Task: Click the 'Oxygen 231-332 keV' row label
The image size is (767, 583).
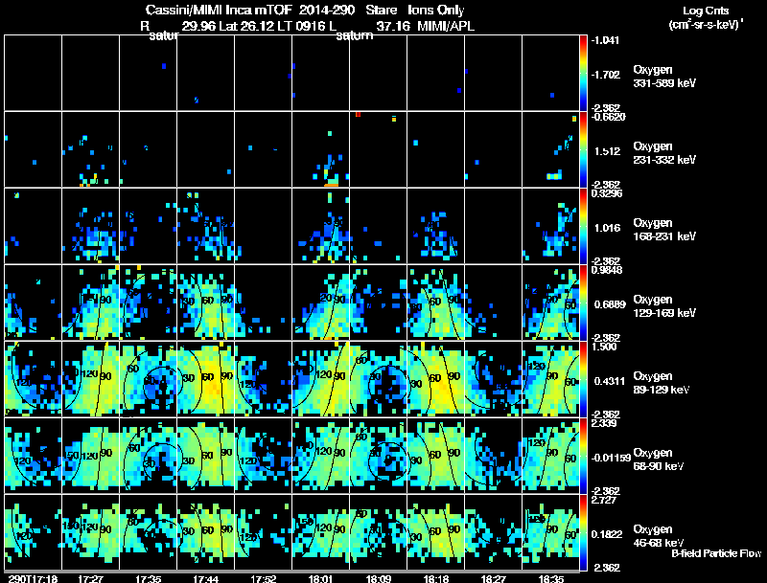Action: [x=663, y=153]
